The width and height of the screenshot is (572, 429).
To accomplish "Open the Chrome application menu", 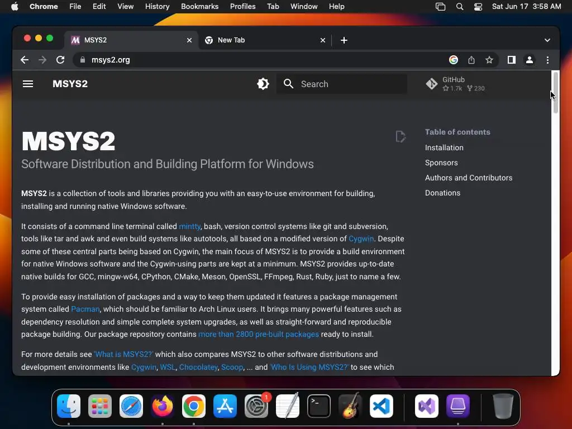I will click(x=44, y=7).
